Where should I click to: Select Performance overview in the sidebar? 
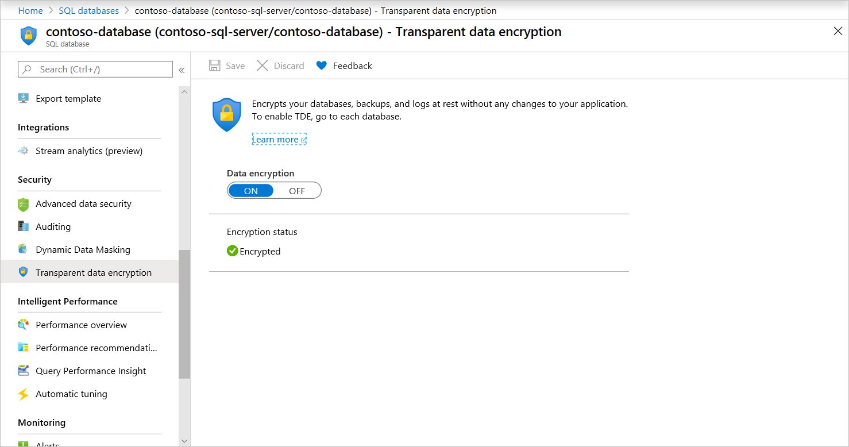[80, 325]
